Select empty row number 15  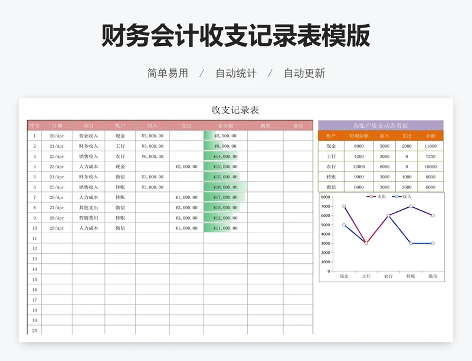pyautogui.click(x=35, y=279)
